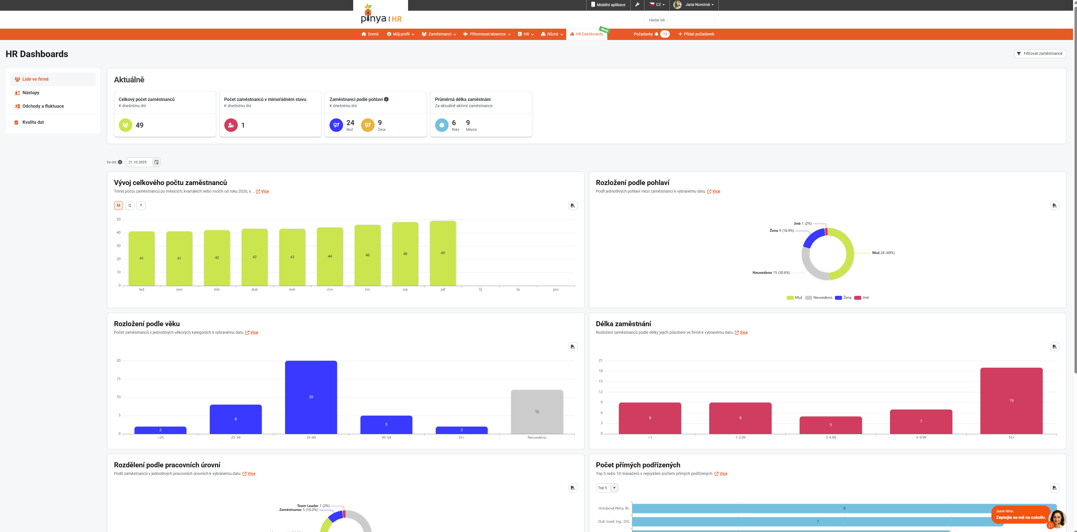Click the bar chart icon of HR Dashboards tab

(572, 34)
